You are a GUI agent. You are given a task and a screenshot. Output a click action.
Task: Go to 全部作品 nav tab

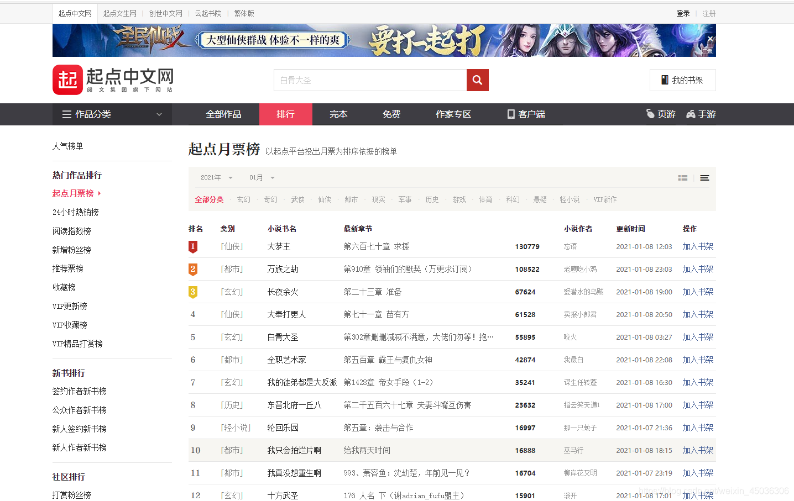coord(223,114)
